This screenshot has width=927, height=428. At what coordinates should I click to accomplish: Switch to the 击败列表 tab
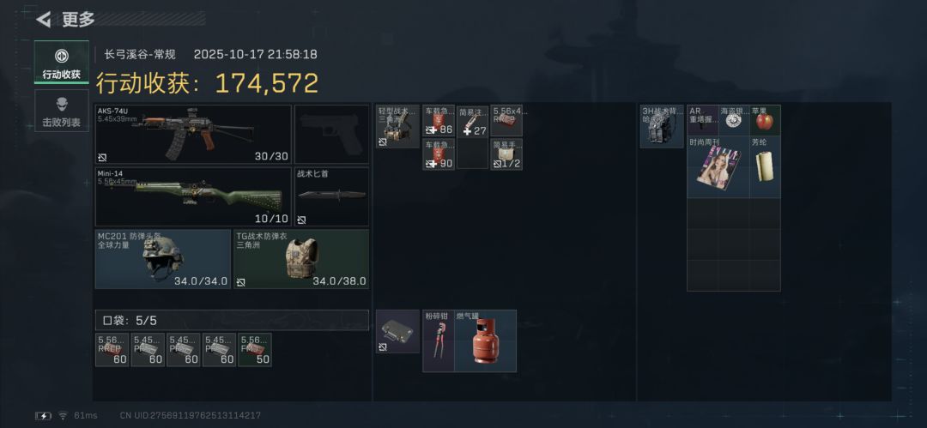pos(62,112)
